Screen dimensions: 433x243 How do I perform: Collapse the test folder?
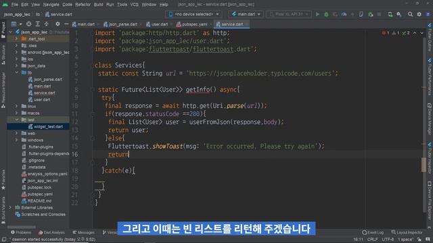point(16,120)
